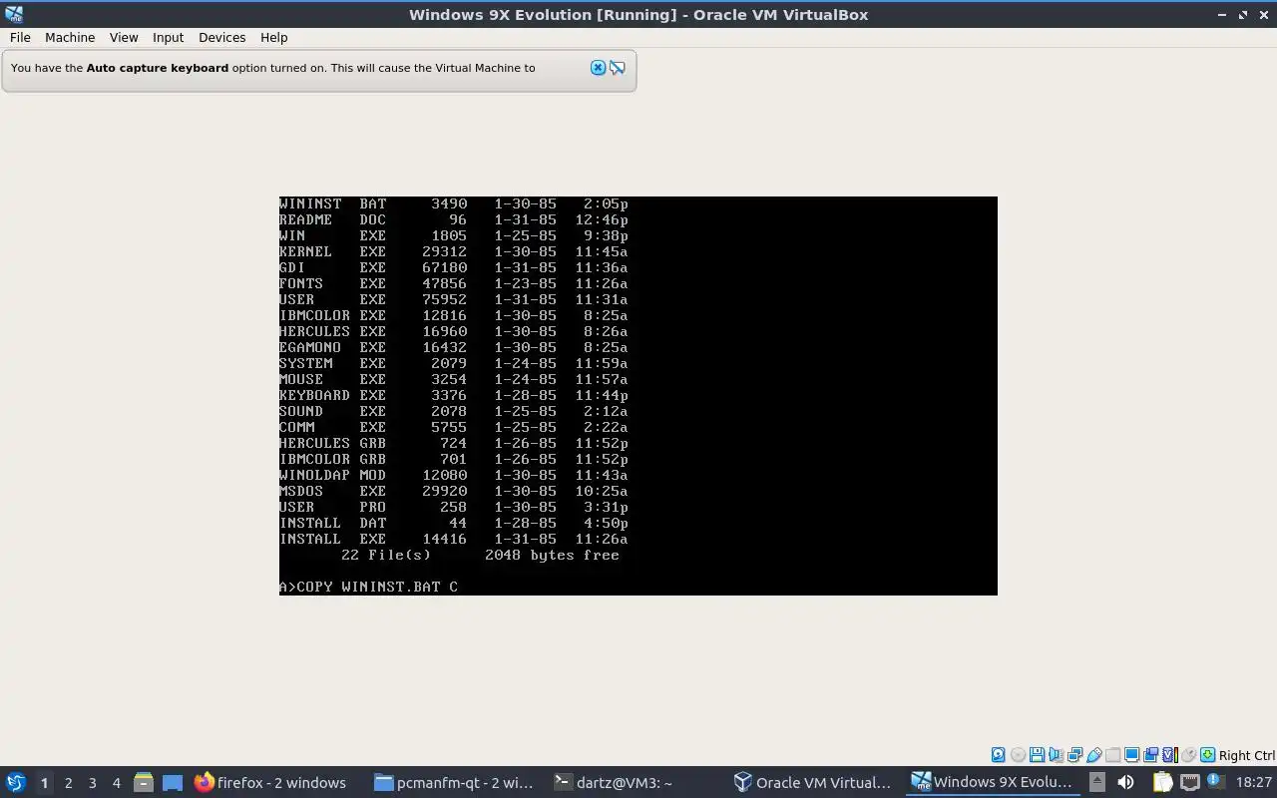Screen dimensions: 1277x798
Task: Click the network adapters status icon
Action: tap(1075, 755)
